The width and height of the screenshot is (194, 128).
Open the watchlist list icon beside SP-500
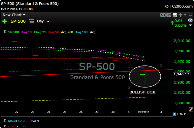31,21
